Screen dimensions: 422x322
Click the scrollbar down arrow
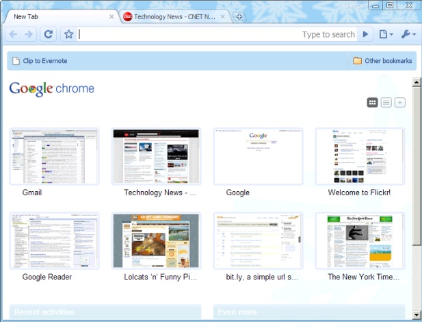click(x=417, y=314)
